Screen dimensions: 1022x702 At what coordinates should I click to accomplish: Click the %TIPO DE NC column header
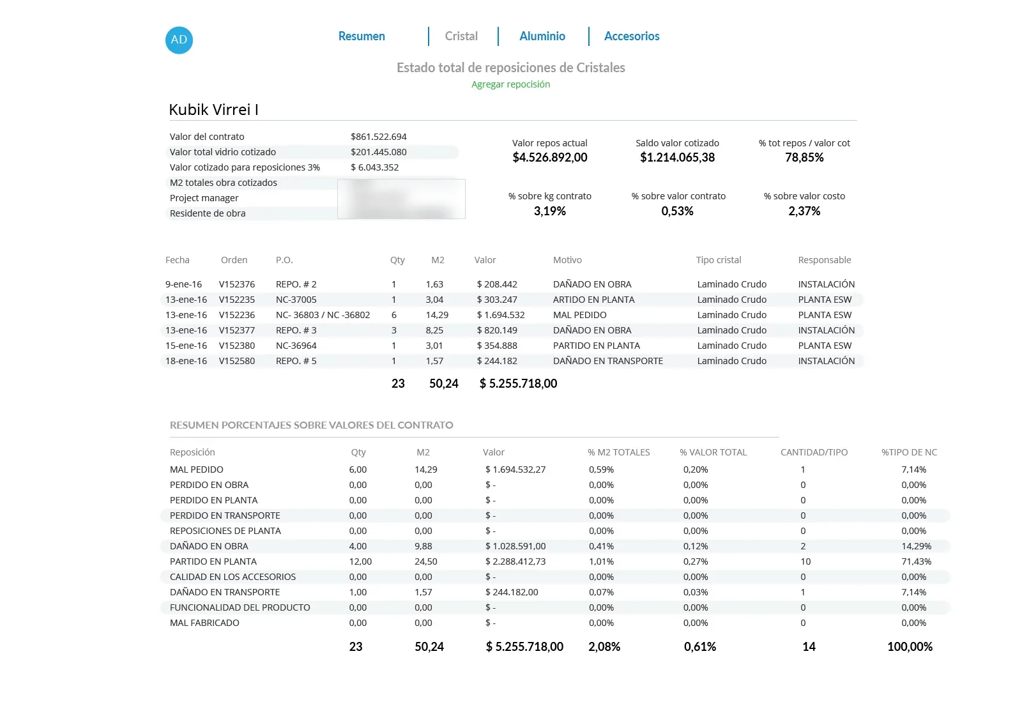(910, 452)
